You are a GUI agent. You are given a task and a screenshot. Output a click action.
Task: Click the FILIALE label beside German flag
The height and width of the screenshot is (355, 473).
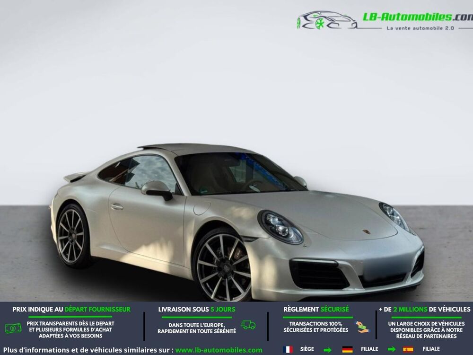click(x=369, y=349)
